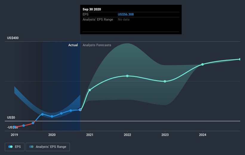Click the 2021 forecast EPS data point

pyautogui.click(x=90, y=90)
